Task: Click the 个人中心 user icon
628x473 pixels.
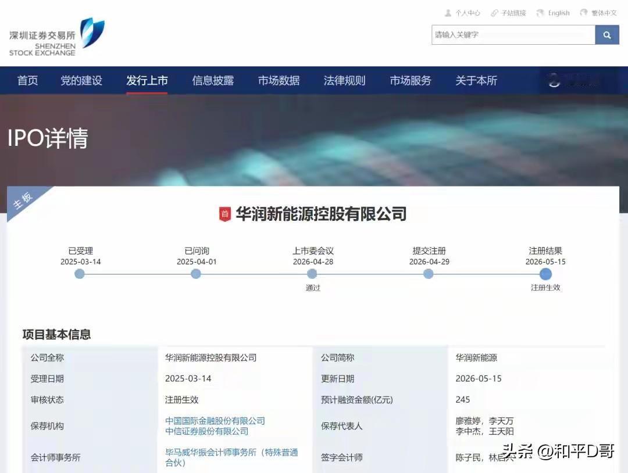Action: (448, 13)
